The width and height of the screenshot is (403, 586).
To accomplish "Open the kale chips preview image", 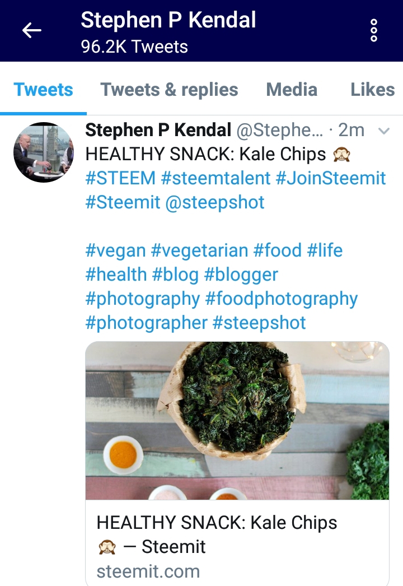I will (237, 420).
